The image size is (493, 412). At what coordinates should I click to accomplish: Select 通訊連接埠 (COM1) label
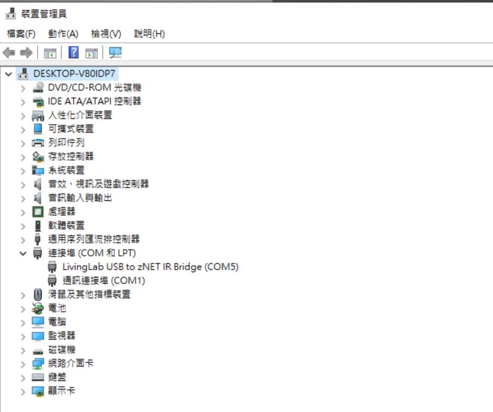pos(104,281)
